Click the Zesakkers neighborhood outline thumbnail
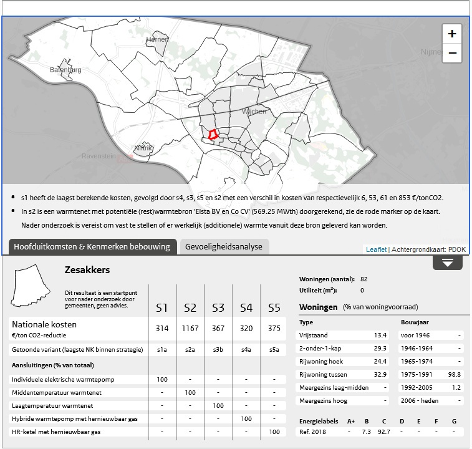The width and height of the screenshot is (472, 449). coord(31,286)
